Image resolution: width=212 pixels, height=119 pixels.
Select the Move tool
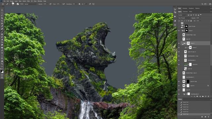[2, 10]
